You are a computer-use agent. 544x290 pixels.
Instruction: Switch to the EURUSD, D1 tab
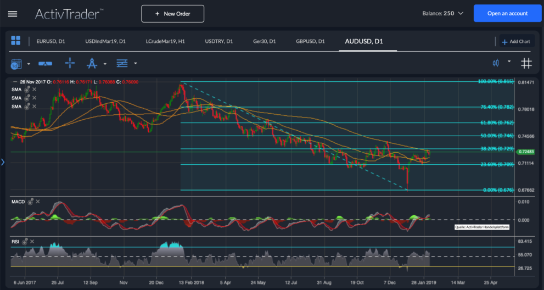click(x=51, y=41)
